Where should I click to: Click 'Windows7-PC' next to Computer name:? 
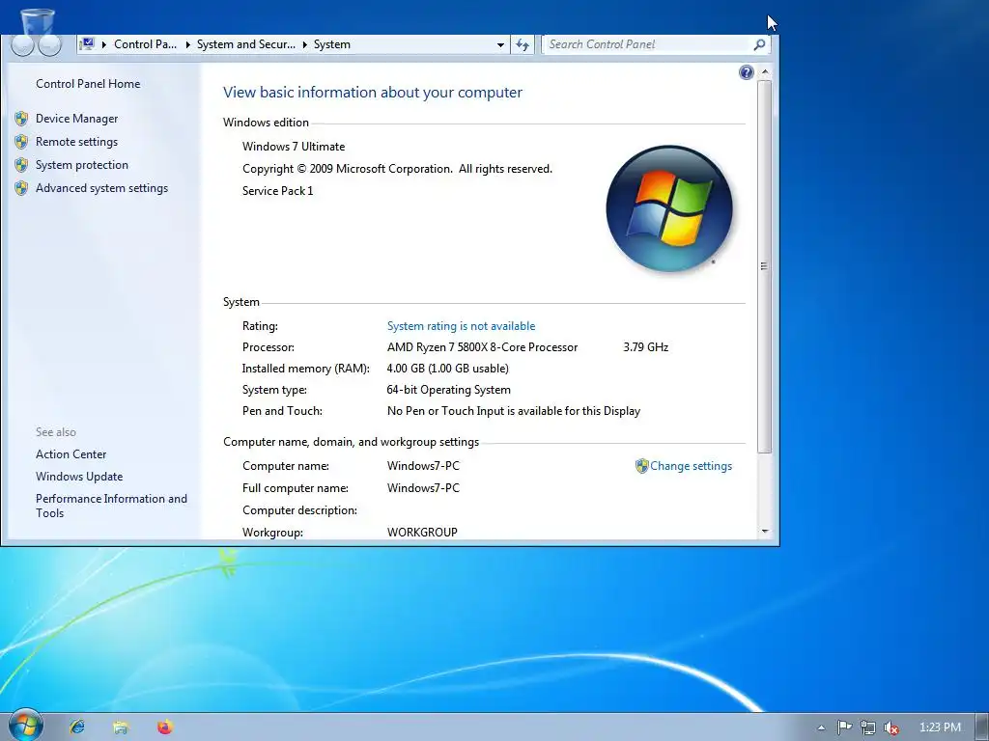point(423,466)
